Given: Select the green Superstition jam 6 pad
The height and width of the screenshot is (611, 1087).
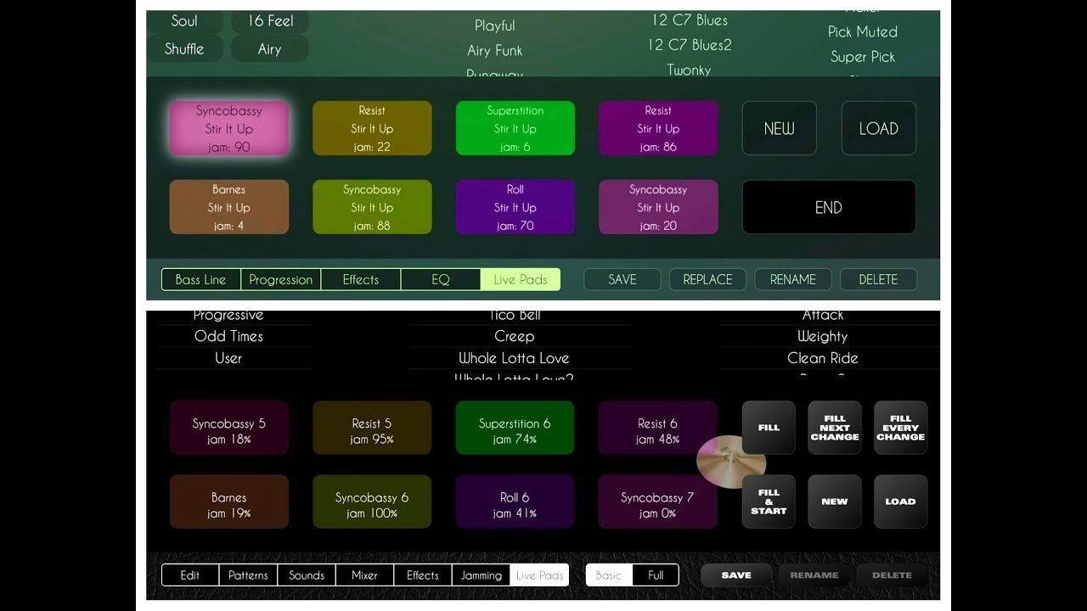Looking at the screenshot, I should pos(515,128).
